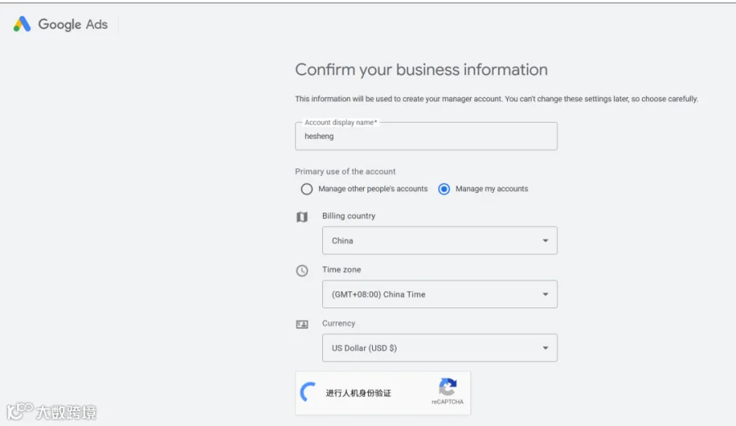Viewport: 736px width, 426px height.
Task: Click the Google Ads triangle logo icon
Action: (22, 24)
